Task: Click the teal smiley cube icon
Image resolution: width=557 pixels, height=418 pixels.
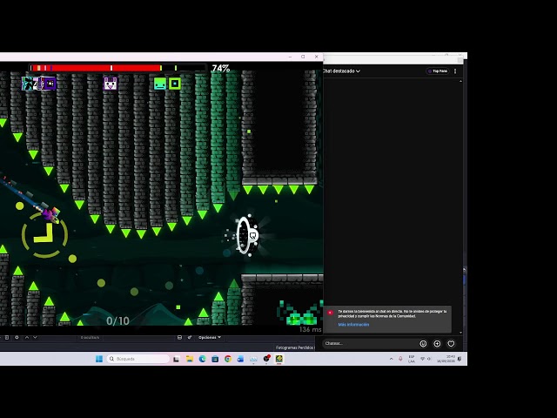Action: coord(160,84)
